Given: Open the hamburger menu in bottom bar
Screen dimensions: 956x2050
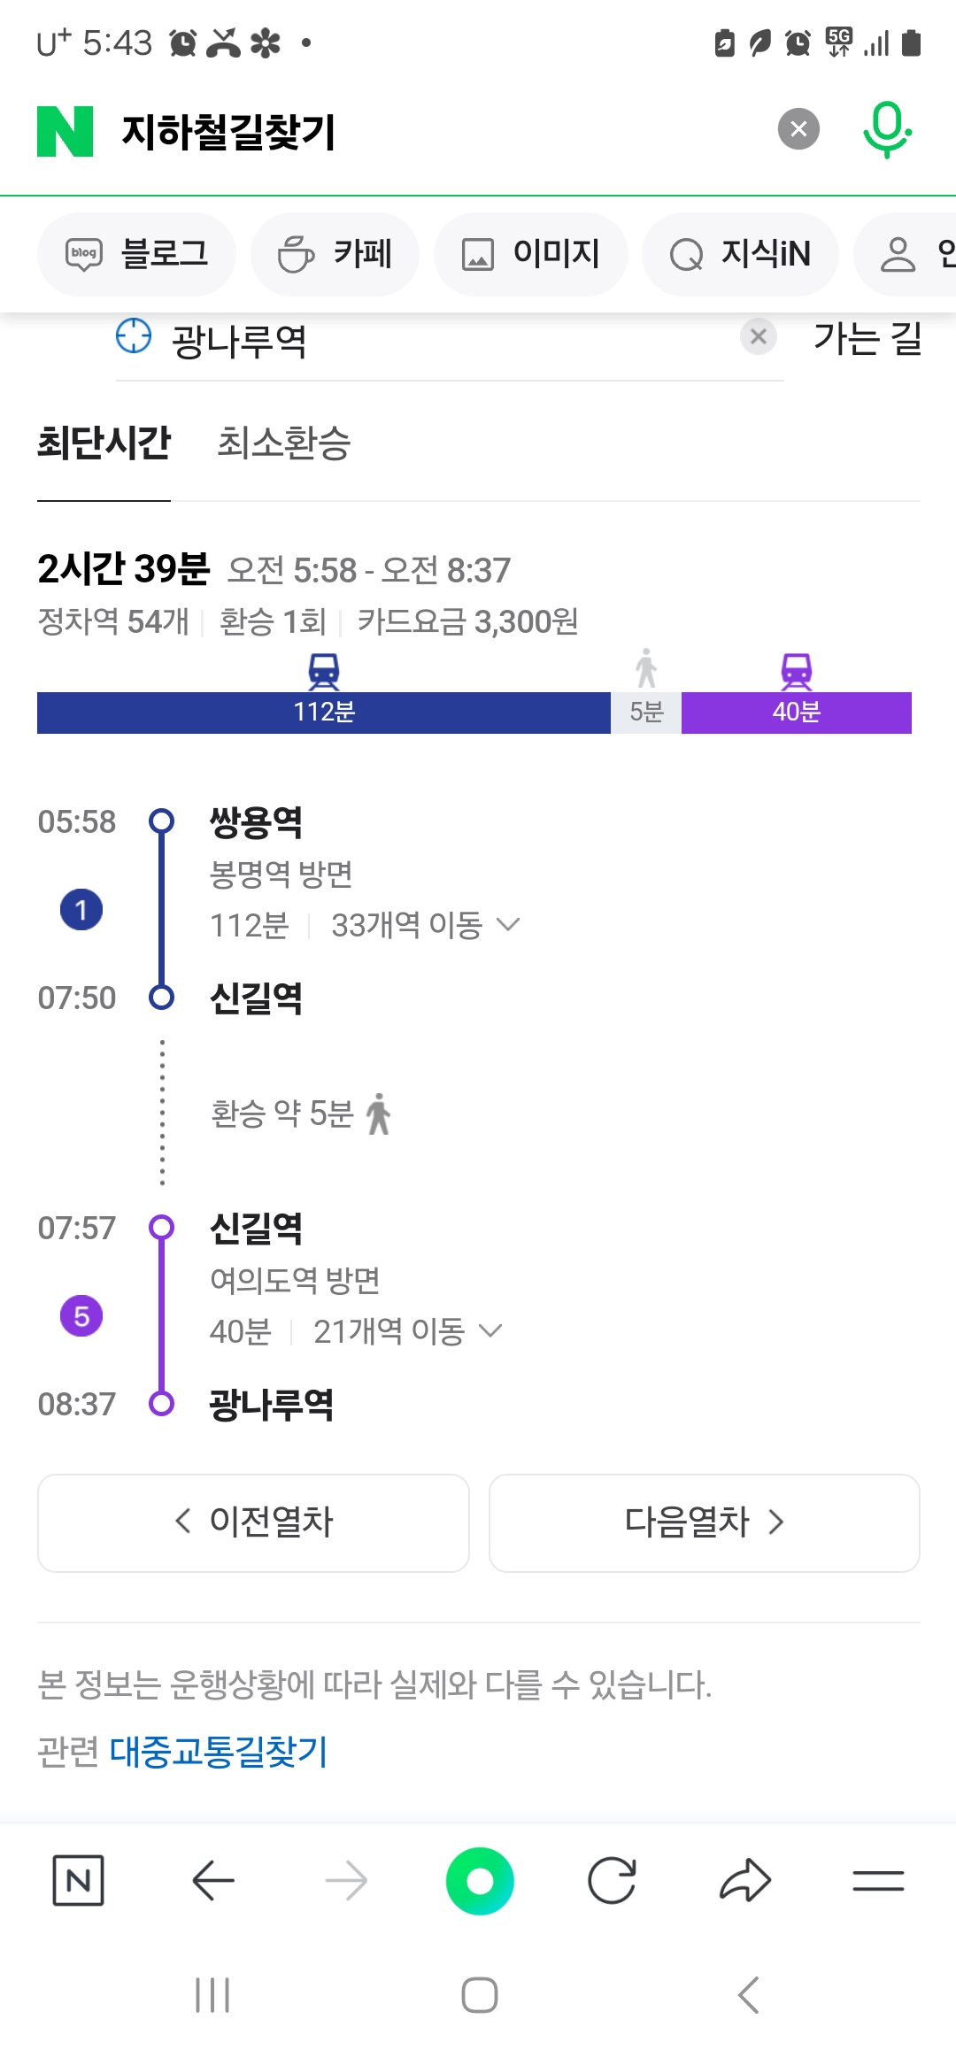Looking at the screenshot, I should click(878, 1880).
